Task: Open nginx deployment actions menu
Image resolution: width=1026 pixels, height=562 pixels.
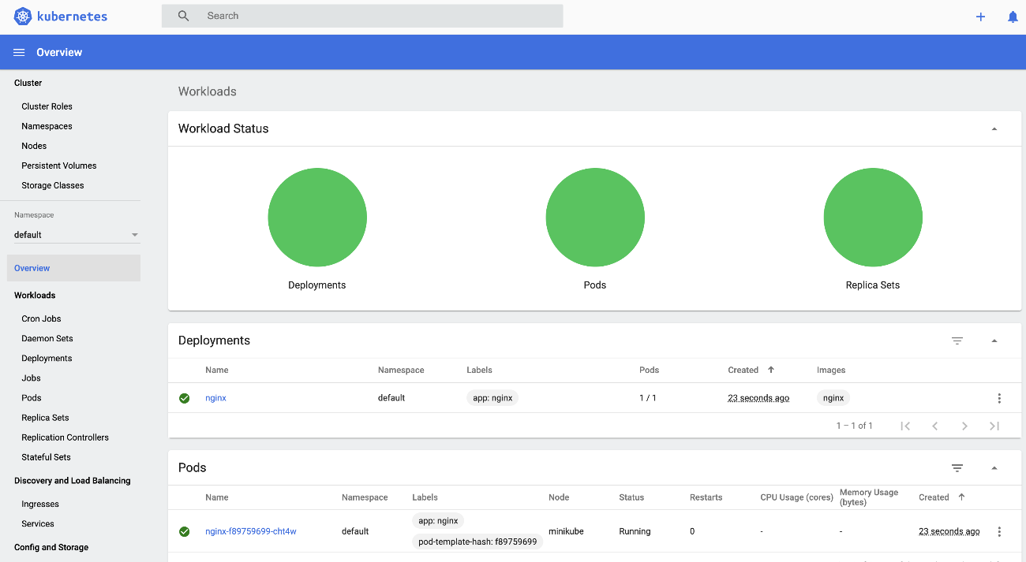Action: (999, 398)
